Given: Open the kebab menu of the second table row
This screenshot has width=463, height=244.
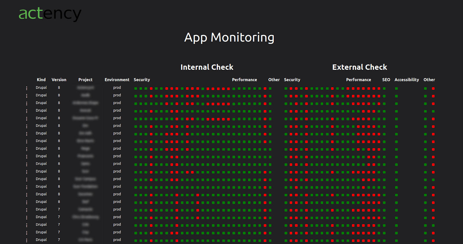Looking at the screenshot, I should pos(27,96).
